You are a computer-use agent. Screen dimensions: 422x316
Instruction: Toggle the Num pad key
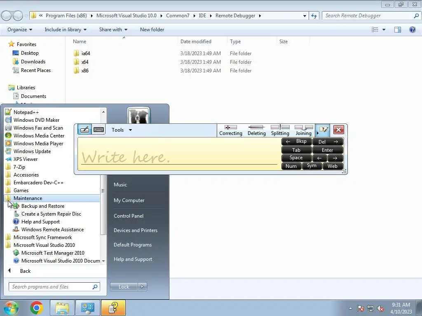point(291,166)
